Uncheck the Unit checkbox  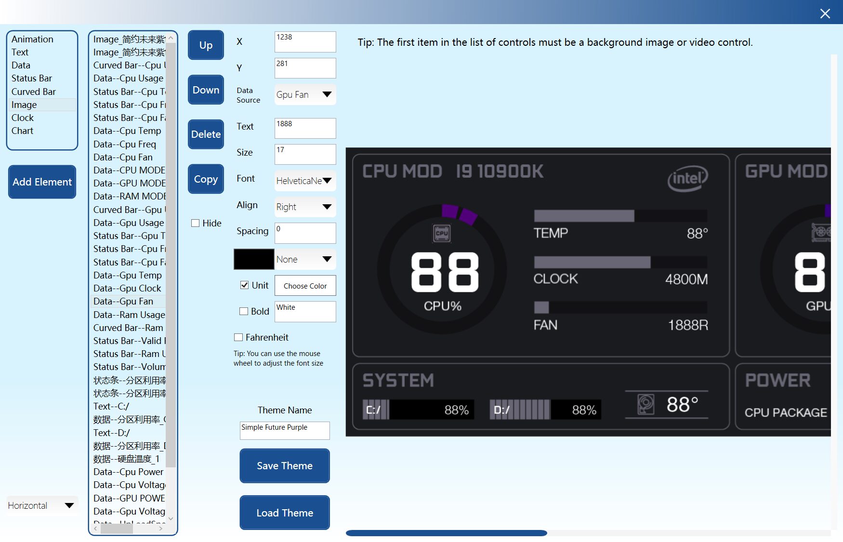(244, 285)
